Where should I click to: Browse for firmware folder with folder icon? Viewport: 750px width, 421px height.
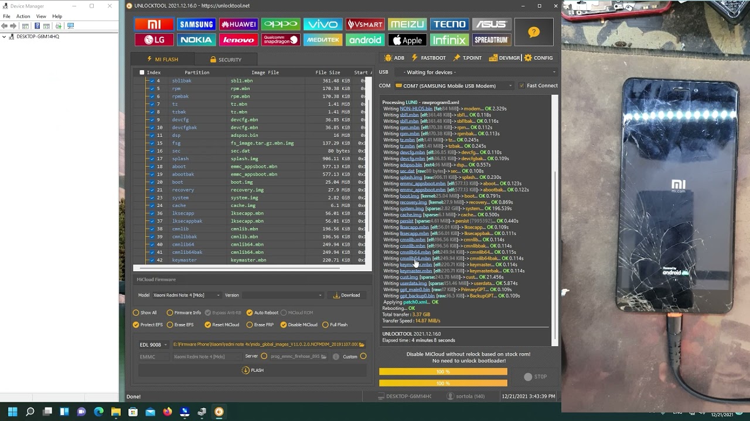point(362,344)
